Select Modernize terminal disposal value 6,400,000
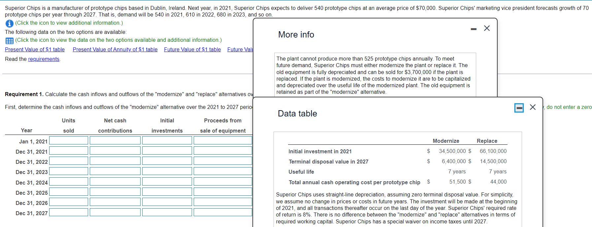 [x=454, y=161]
